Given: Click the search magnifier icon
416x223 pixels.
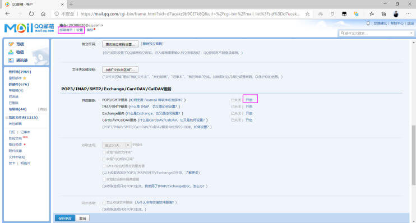Looking at the screenshot, I should click(x=342, y=33).
